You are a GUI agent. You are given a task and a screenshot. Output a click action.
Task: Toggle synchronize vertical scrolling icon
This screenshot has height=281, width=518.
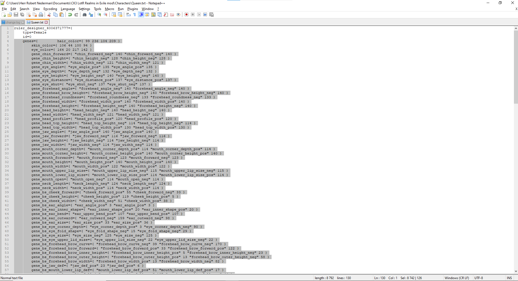[x=114, y=15]
